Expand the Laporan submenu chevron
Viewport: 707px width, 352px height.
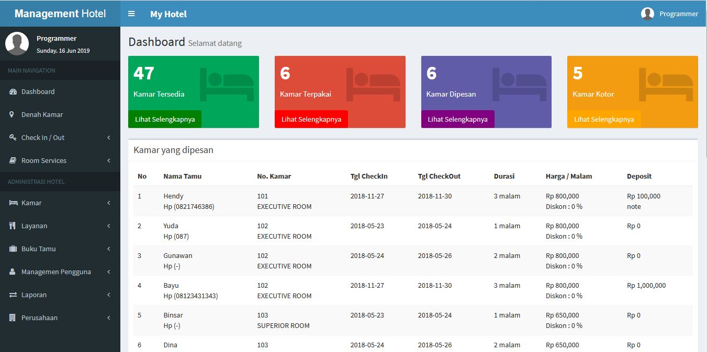click(x=109, y=295)
